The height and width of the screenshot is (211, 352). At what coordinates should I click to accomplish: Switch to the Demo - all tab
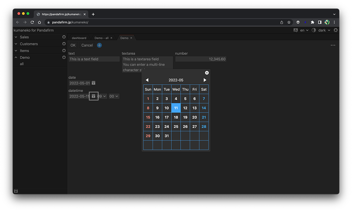tap(101, 38)
